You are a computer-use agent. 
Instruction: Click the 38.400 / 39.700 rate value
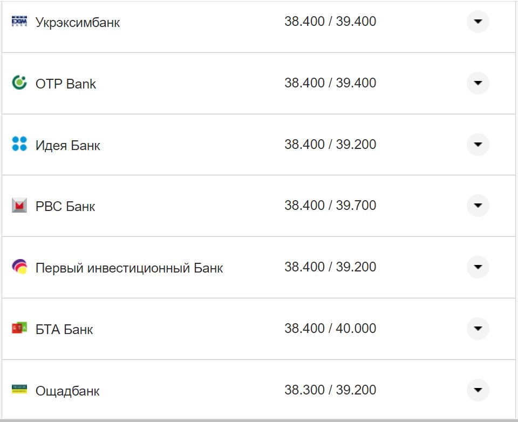pyautogui.click(x=330, y=206)
